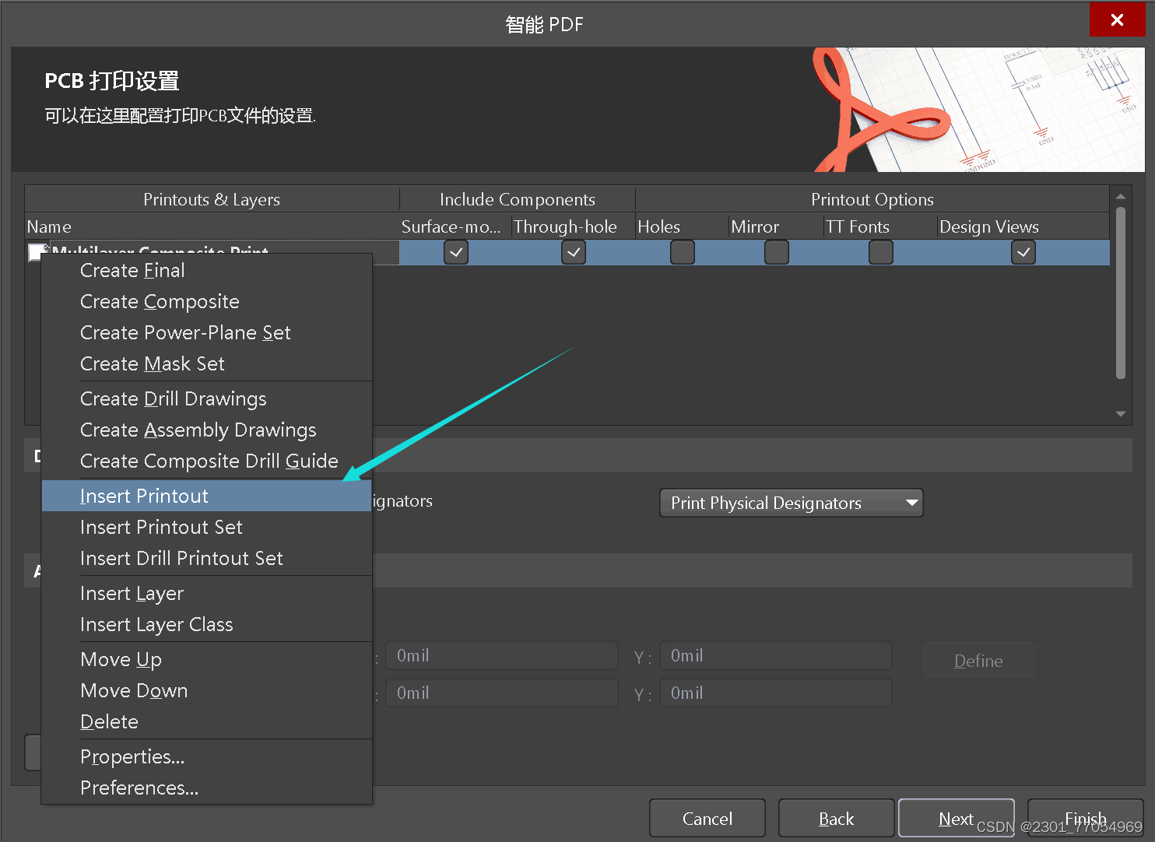Enable the Holes checkbox
The image size is (1155, 842).
coord(683,252)
